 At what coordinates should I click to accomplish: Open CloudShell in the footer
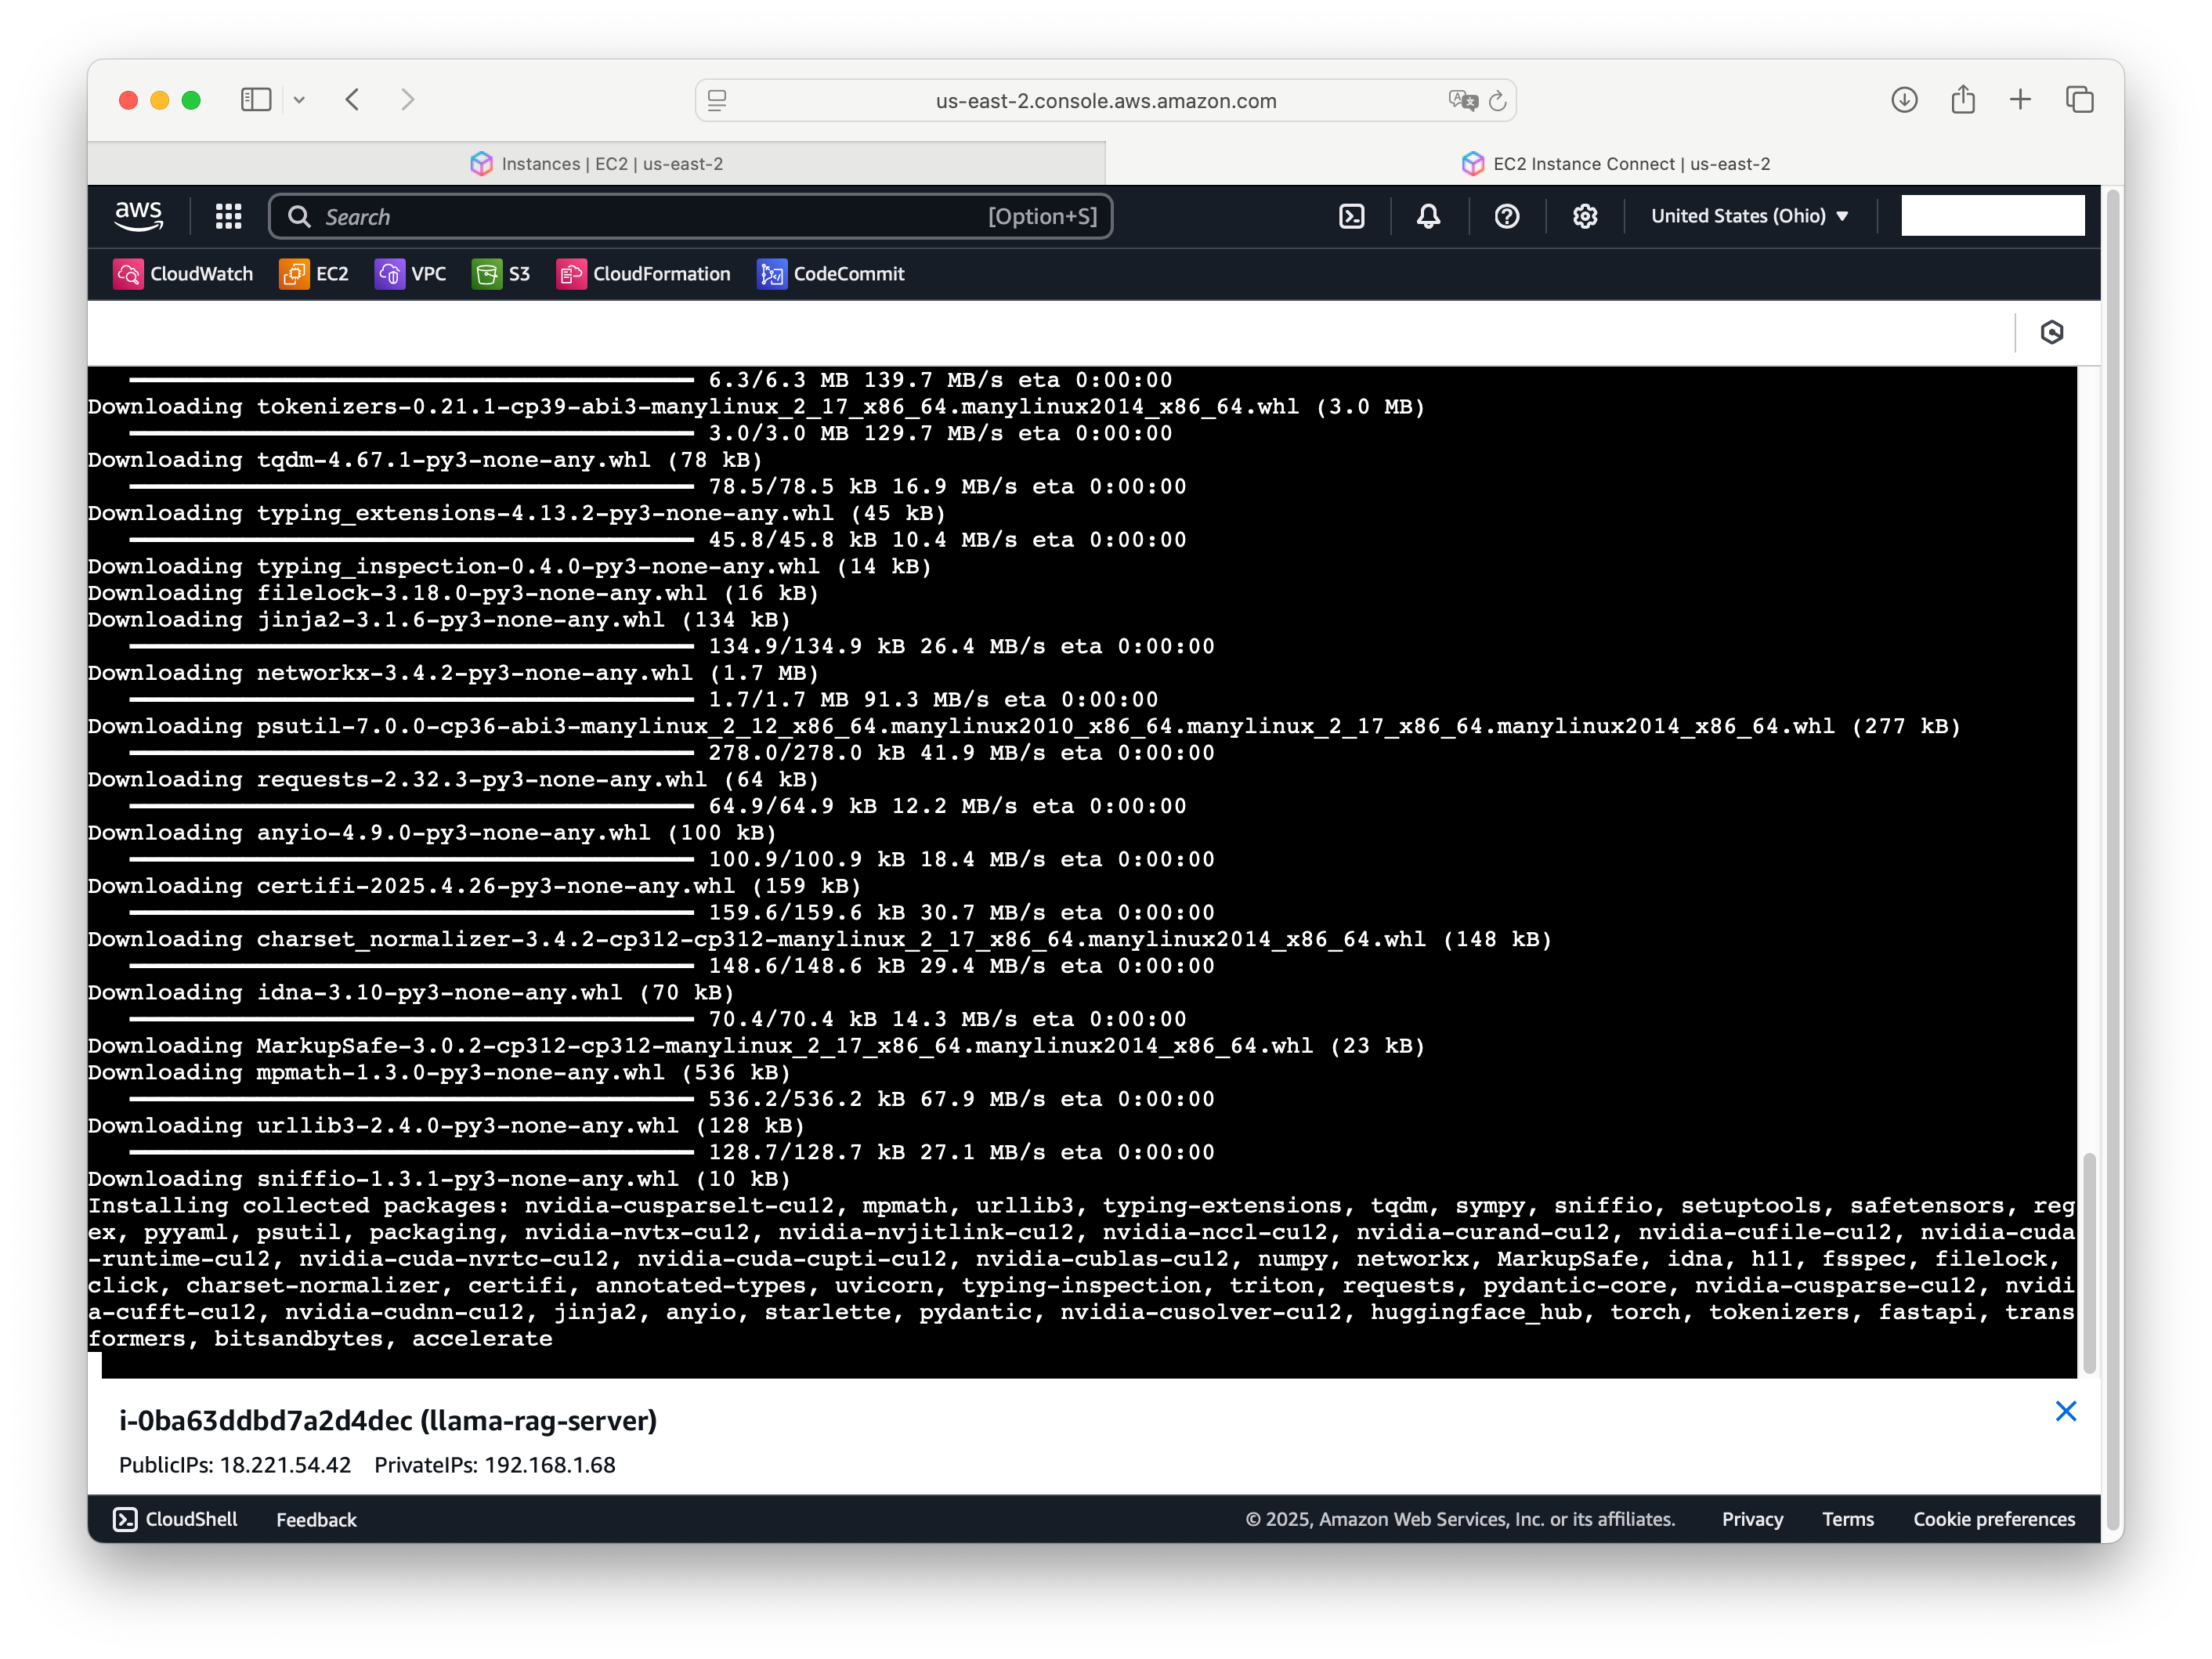point(175,1520)
